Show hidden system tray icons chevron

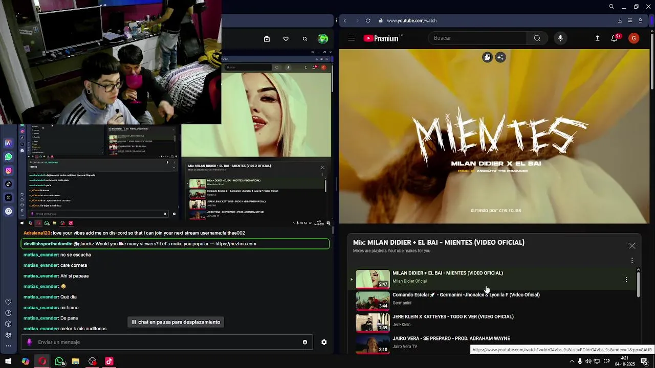(x=572, y=361)
